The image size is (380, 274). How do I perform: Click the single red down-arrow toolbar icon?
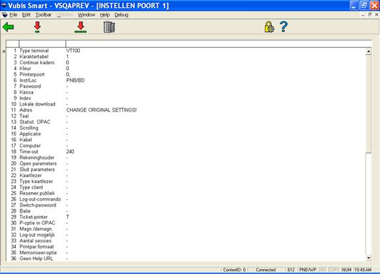(37, 27)
